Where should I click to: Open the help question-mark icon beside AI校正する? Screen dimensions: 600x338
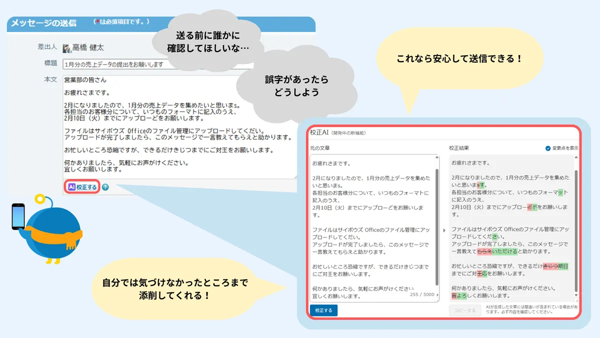pyautogui.click(x=105, y=188)
